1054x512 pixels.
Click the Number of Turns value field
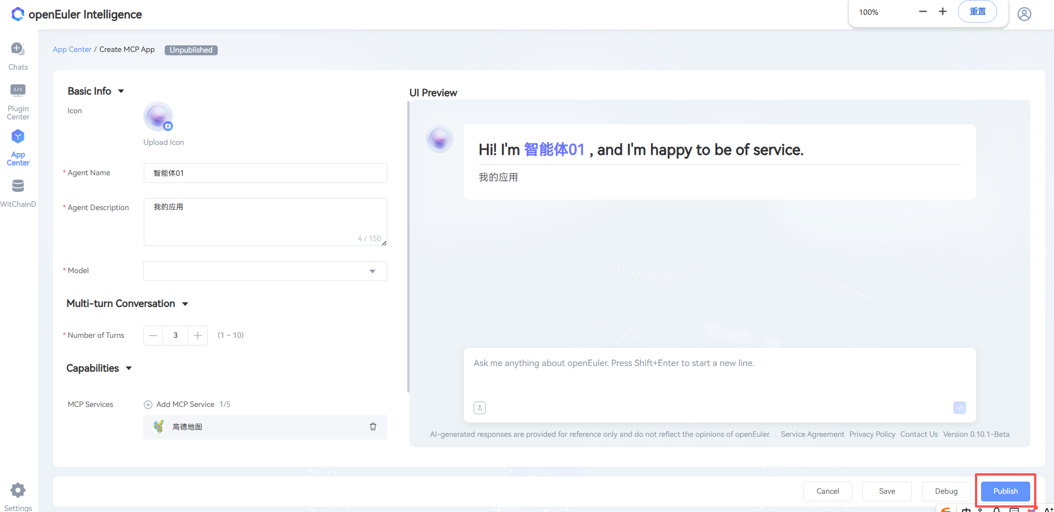(x=176, y=336)
